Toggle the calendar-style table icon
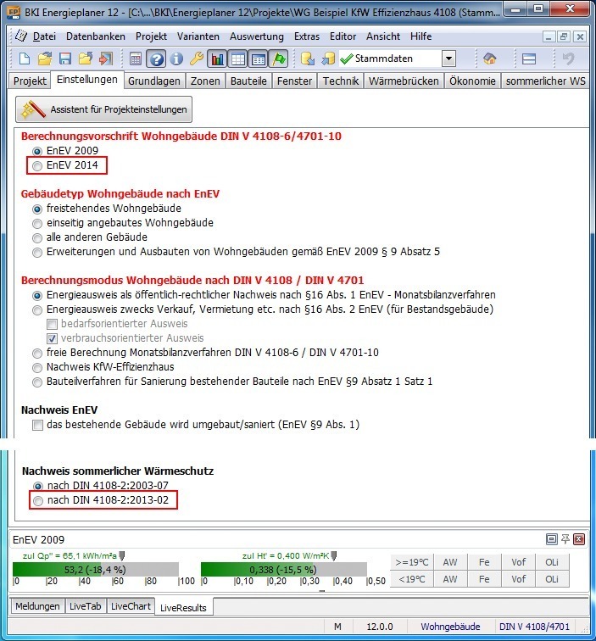Screen dimensions: 596x641 click(x=259, y=59)
